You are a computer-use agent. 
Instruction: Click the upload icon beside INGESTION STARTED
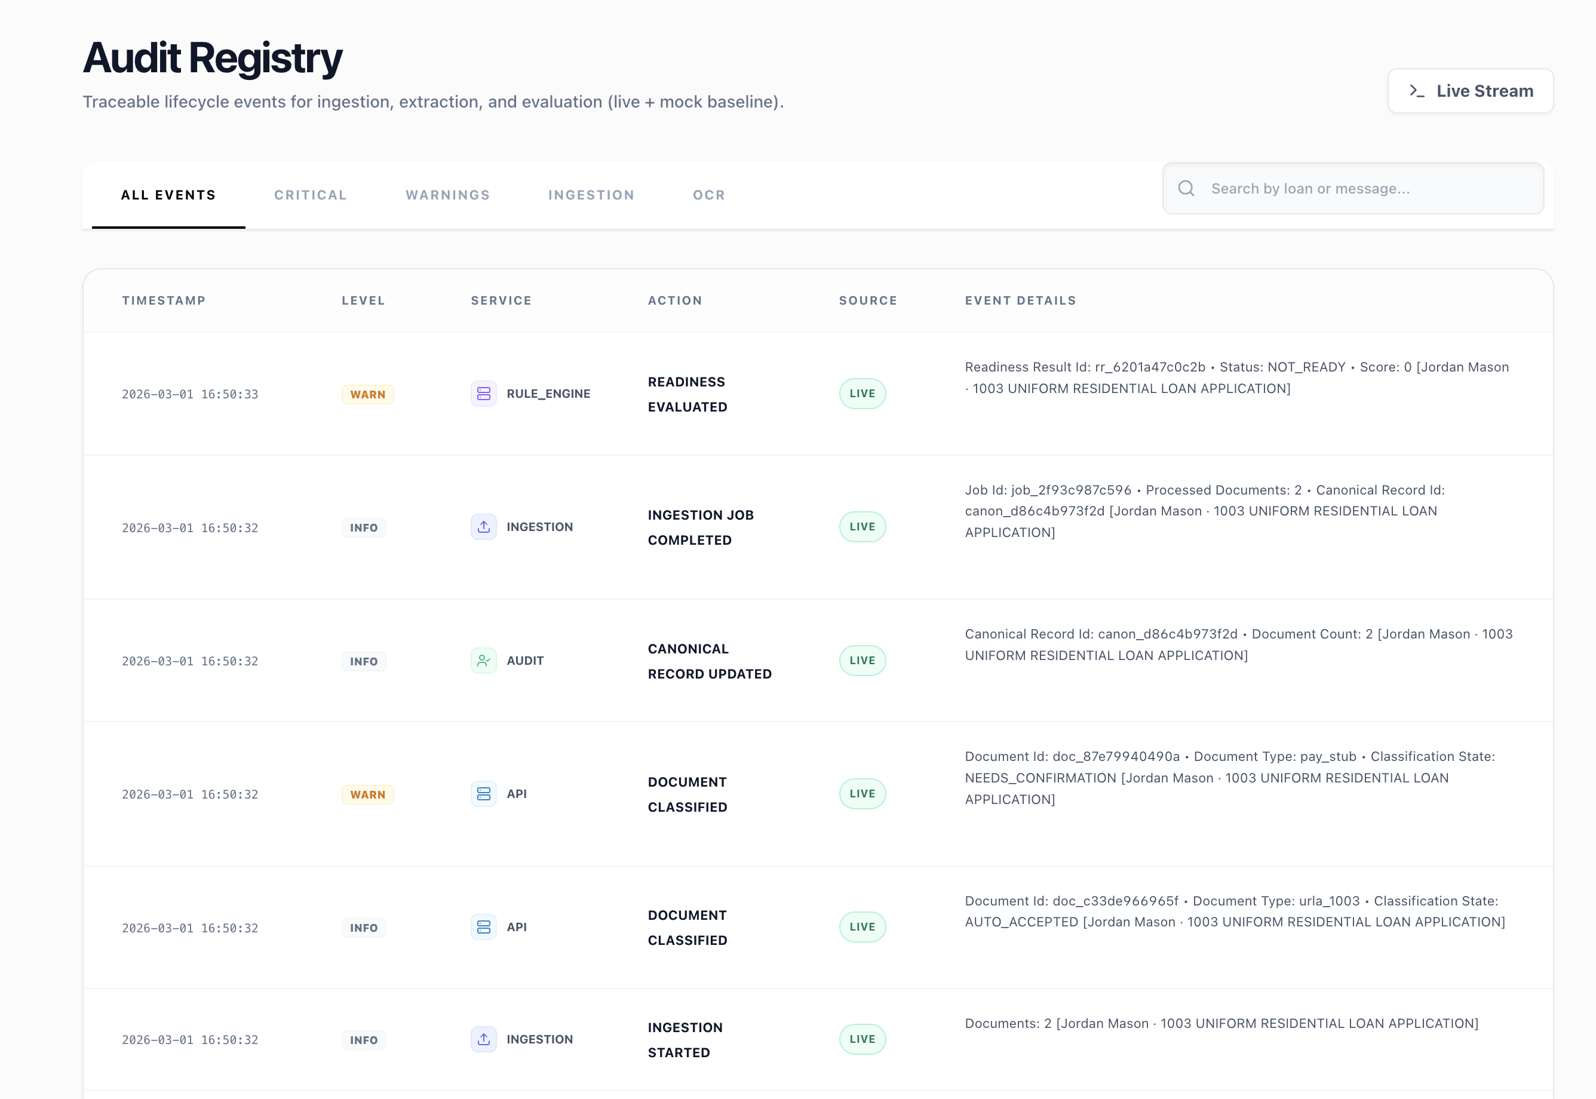[483, 1039]
